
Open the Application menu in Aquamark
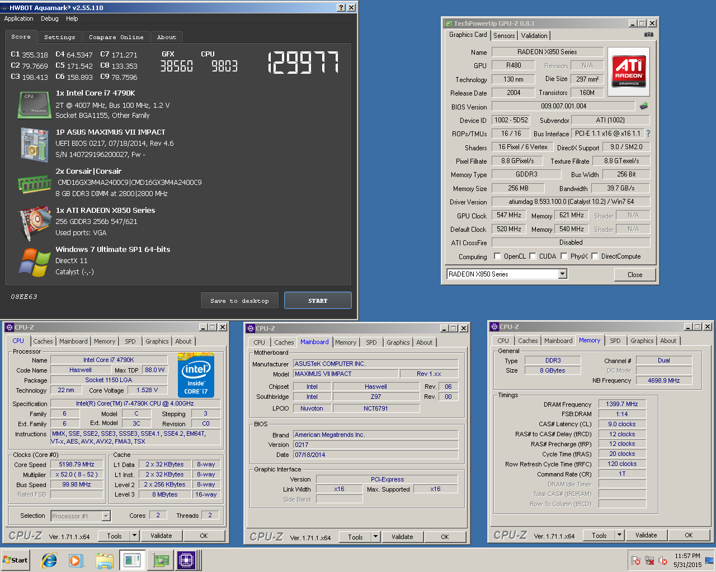coord(18,18)
